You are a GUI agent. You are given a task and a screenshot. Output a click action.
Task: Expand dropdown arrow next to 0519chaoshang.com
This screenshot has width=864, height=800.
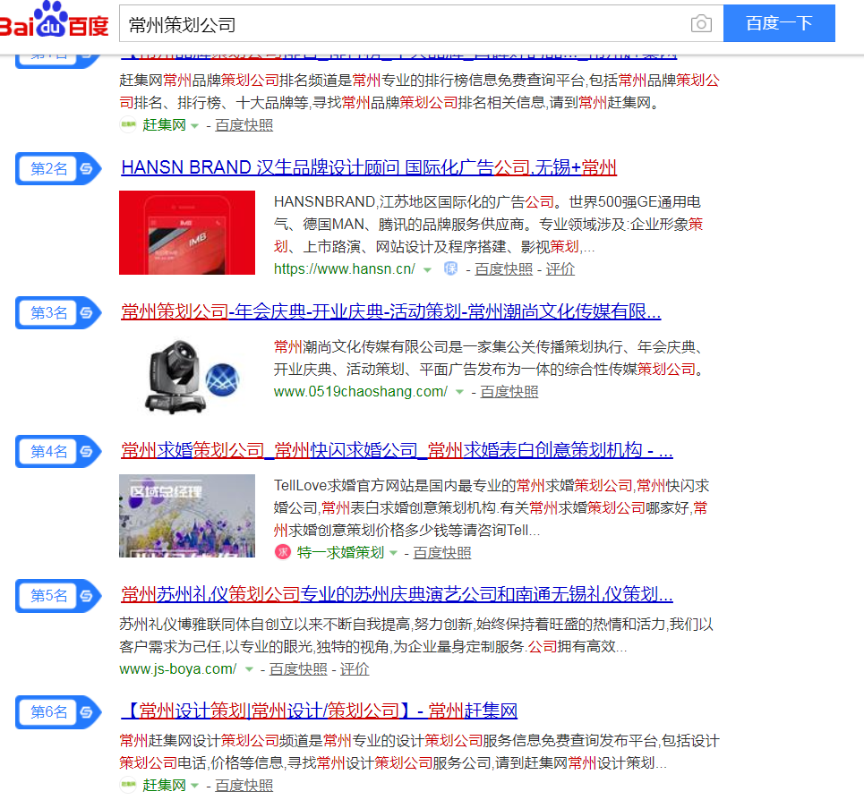[x=459, y=392]
